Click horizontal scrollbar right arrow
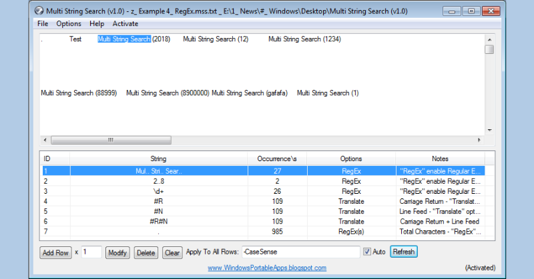534x279 pixels. click(x=479, y=140)
